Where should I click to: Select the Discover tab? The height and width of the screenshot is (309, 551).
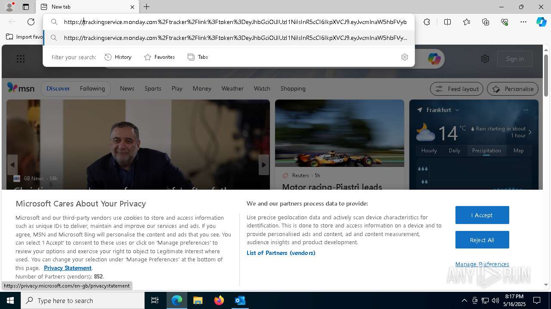[x=58, y=88]
